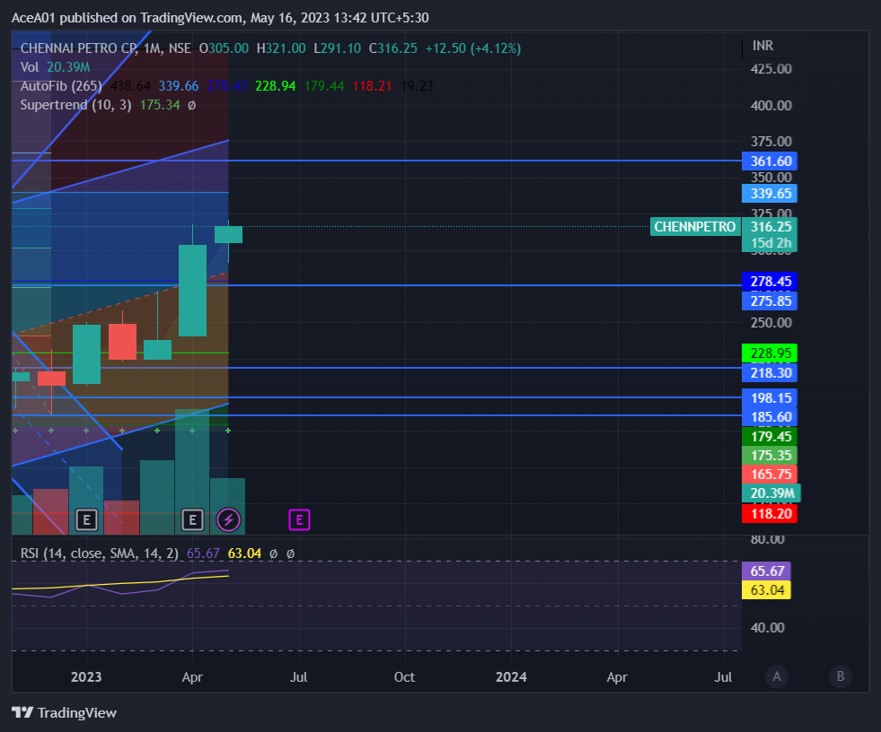The image size is (881, 732).
Task: Click the tall green April candle
Action: [193, 291]
